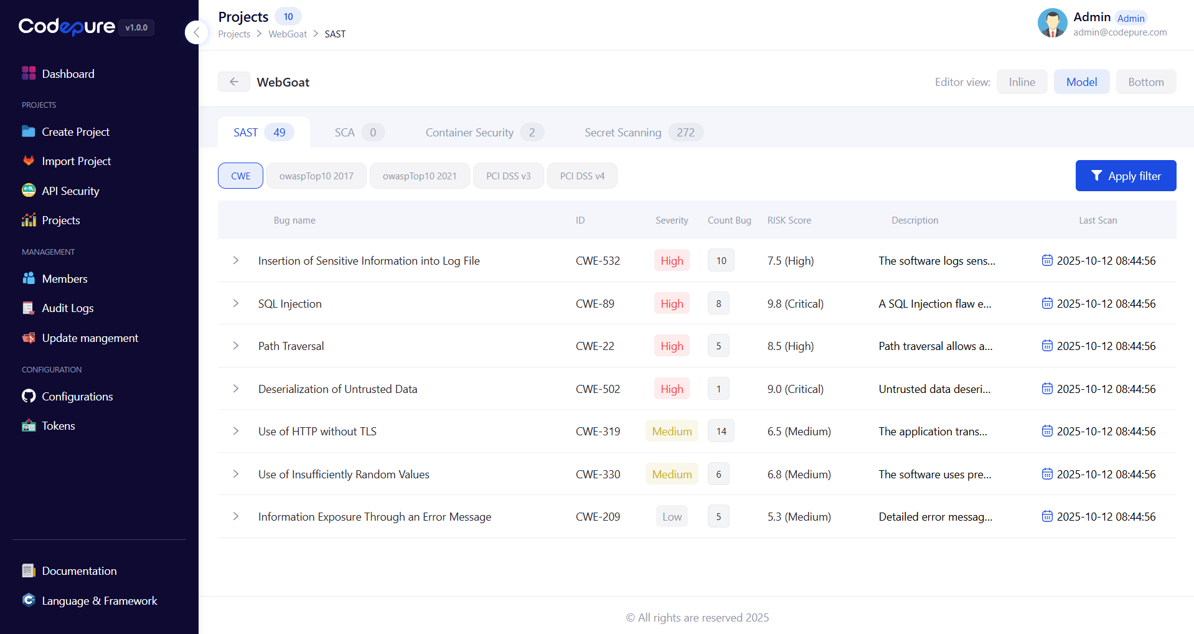This screenshot has height=634, width=1194.
Task: Select the owaspTop10 2021 filter chip
Action: point(420,176)
